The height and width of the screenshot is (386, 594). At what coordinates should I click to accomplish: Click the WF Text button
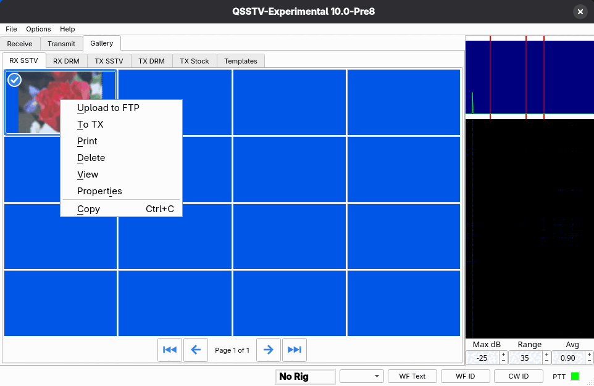(412, 376)
